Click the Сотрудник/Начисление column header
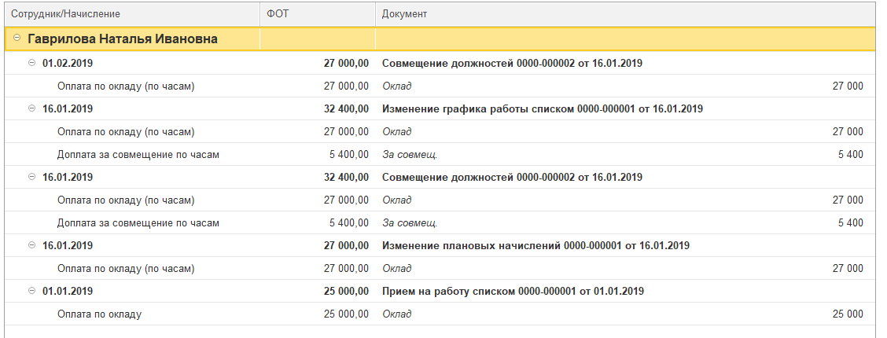This screenshot has height=338, width=887. [65, 14]
